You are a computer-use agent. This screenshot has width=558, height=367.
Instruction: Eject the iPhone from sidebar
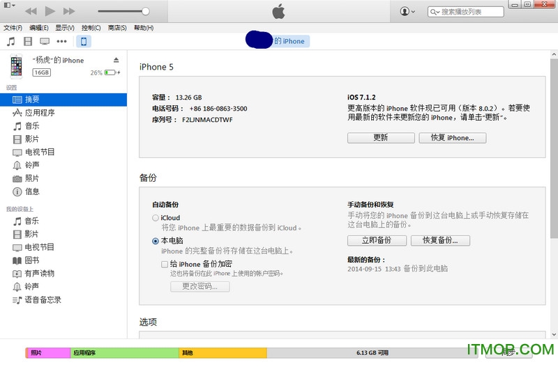pyautogui.click(x=116, y=60)
